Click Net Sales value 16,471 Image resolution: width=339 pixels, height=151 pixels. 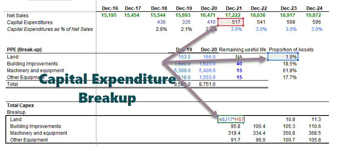(208, 15)
